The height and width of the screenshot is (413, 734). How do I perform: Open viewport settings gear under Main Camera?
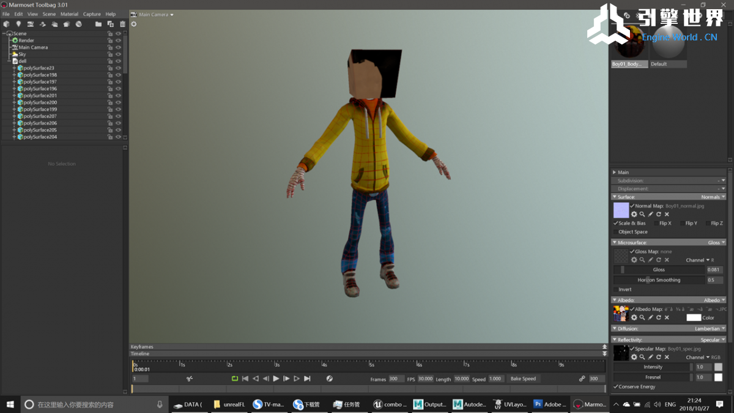pos(134,24)
